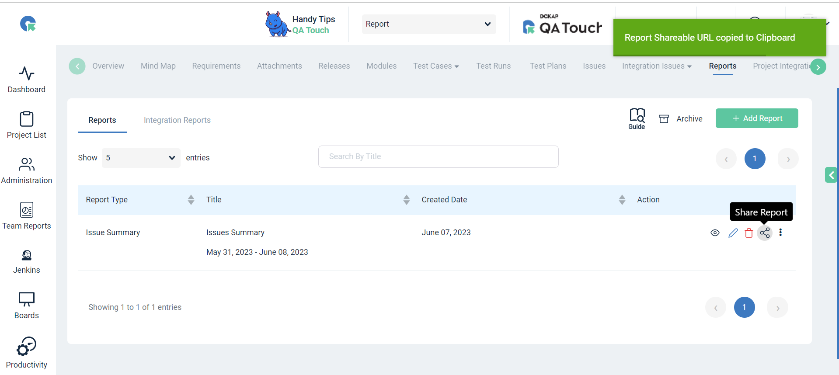The height and width of the screenshot is (375, 839).
Task: Click the Add Report button
Action: pos(757,118)
